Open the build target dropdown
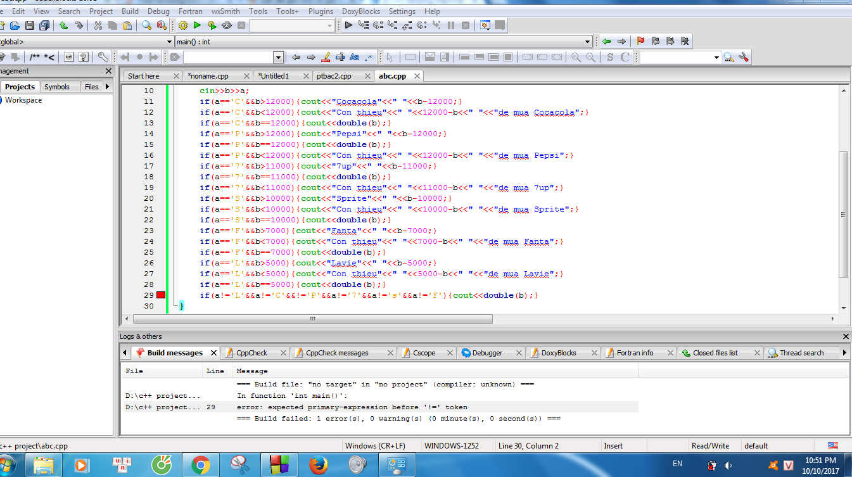Screen dimensions: 852x477 [x=329, y=25]
